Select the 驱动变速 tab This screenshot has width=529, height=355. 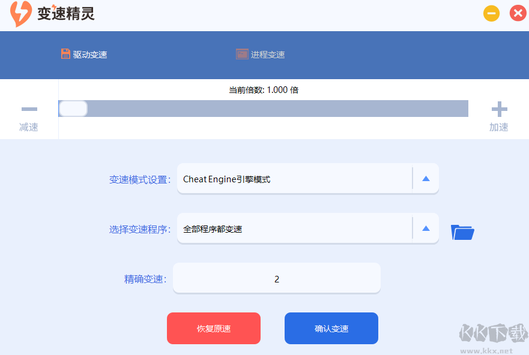(x=85, y=53)
